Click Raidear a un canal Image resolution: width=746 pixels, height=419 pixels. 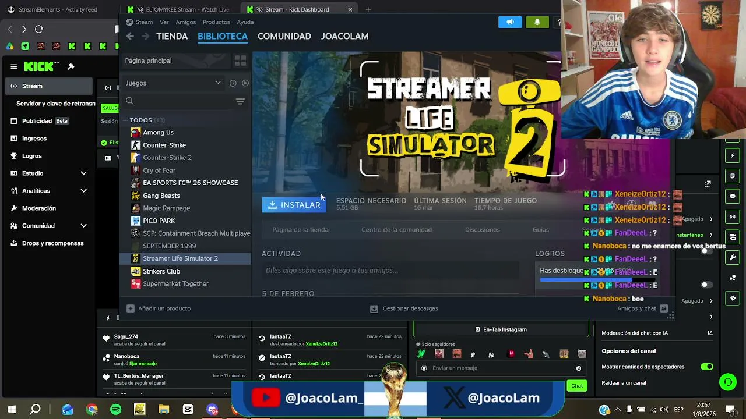point(624,383)
